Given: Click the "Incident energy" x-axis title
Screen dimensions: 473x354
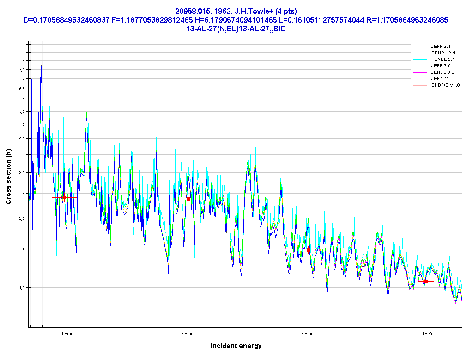Looking at the screenshot, I should click(236, 346).
